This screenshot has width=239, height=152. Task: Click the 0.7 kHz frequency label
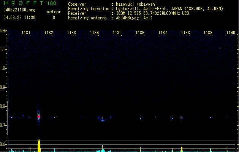(3, 125)
